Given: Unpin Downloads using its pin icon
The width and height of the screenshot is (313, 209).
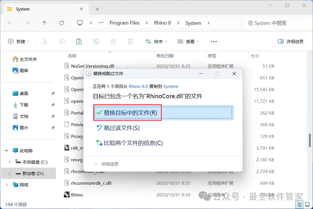Looking at the screenshot, I should [x=53, y=105].
